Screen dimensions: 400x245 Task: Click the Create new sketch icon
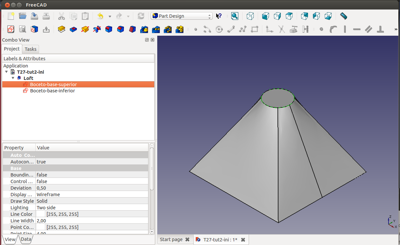click(x=10, y=29)
